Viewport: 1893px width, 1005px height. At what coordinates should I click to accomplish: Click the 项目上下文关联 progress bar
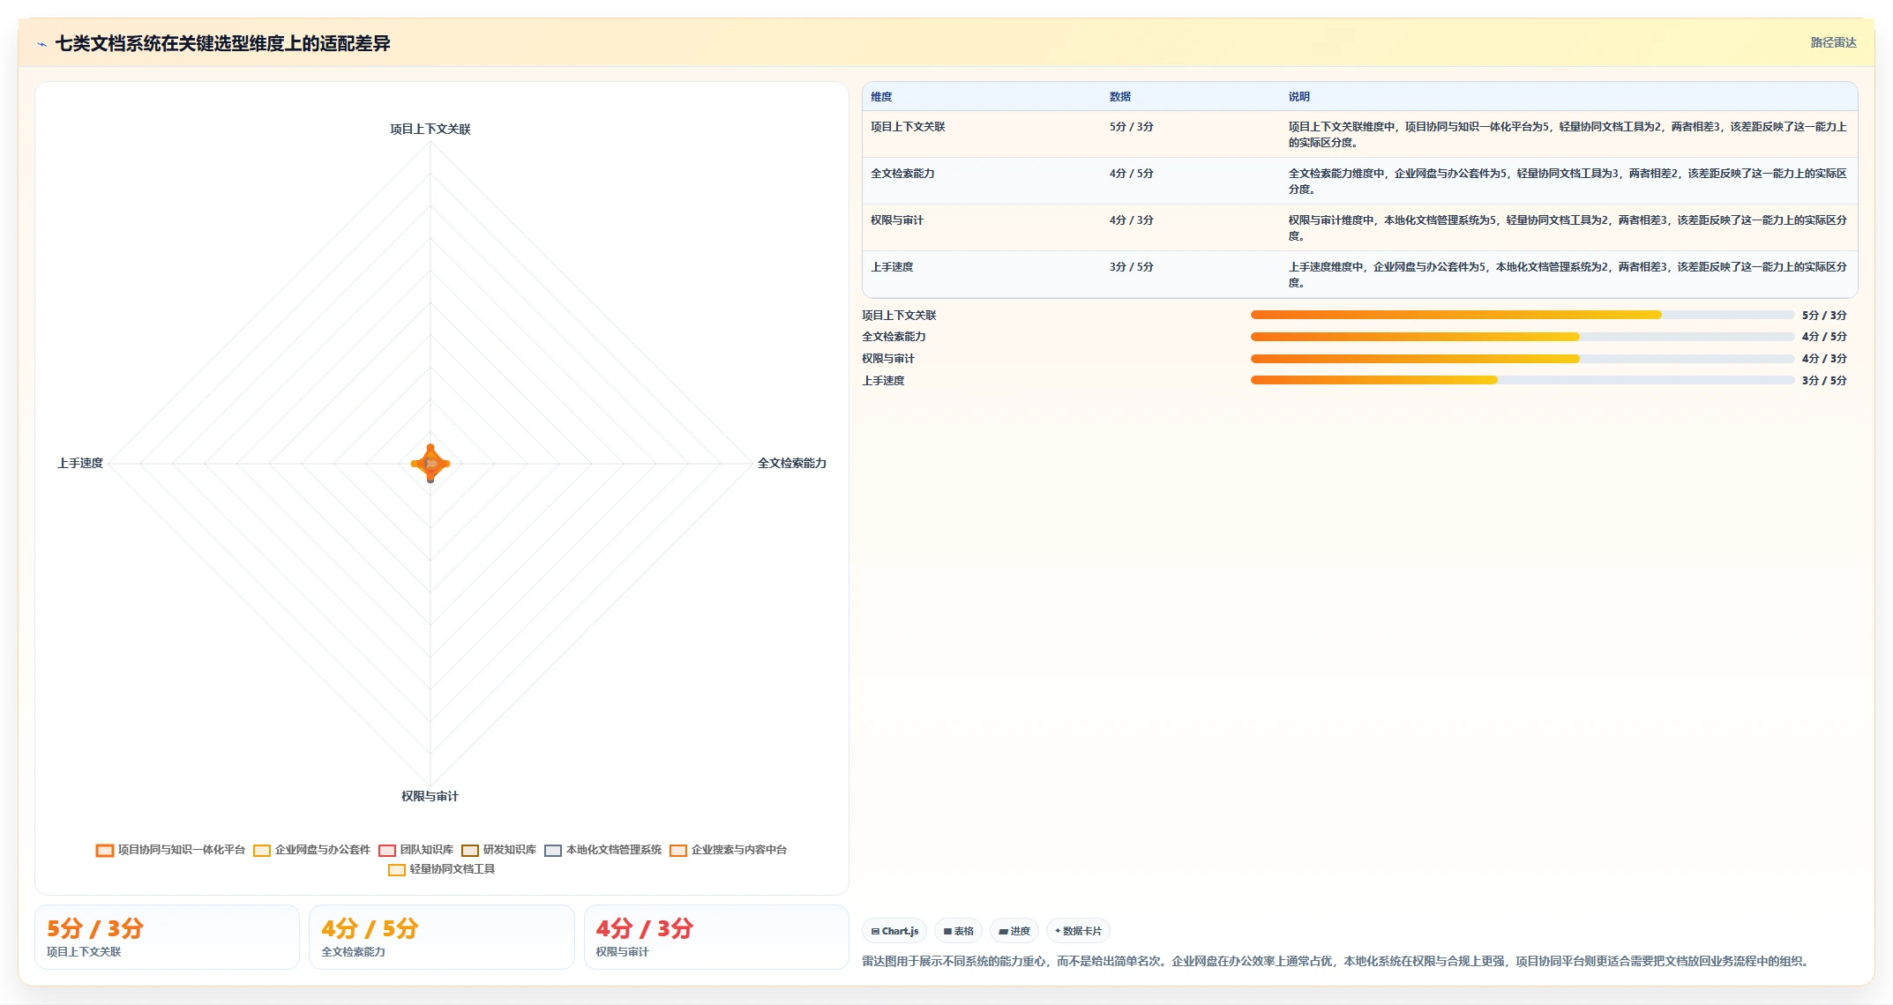(x=1523, y=315)
